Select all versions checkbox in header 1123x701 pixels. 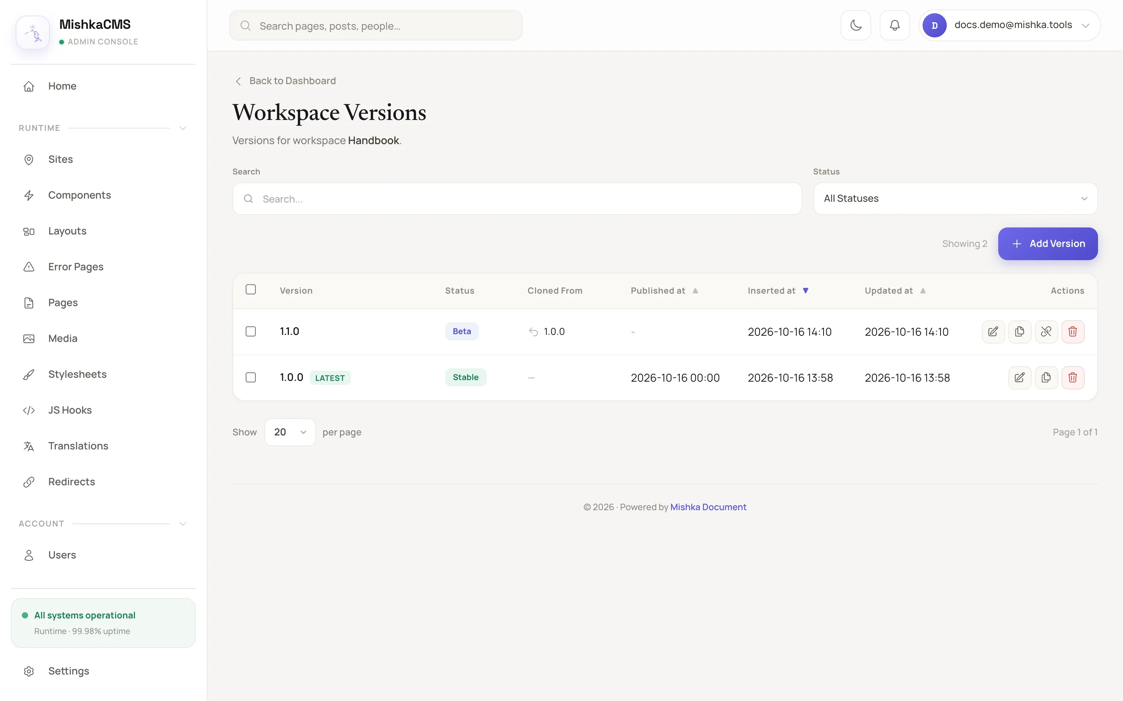click(x=251, y=290)
